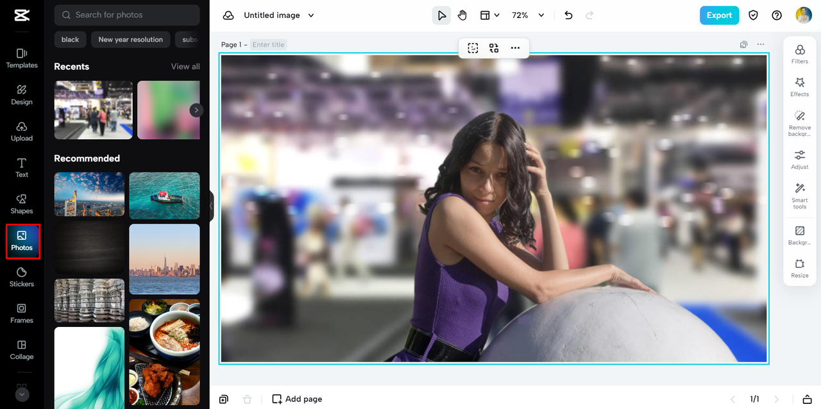Open the Templates panel

pos(22,58)
